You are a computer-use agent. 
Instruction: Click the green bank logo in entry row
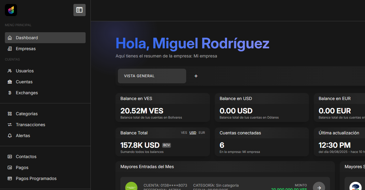coord(131,186)
